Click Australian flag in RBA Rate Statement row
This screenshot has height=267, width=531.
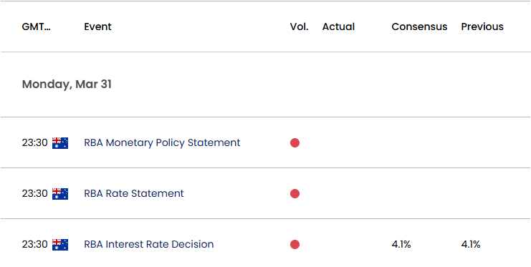pyautogui.click(x=60, y=194)
